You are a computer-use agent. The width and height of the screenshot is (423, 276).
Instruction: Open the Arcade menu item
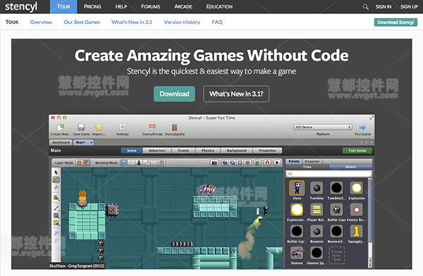(183, 6)
